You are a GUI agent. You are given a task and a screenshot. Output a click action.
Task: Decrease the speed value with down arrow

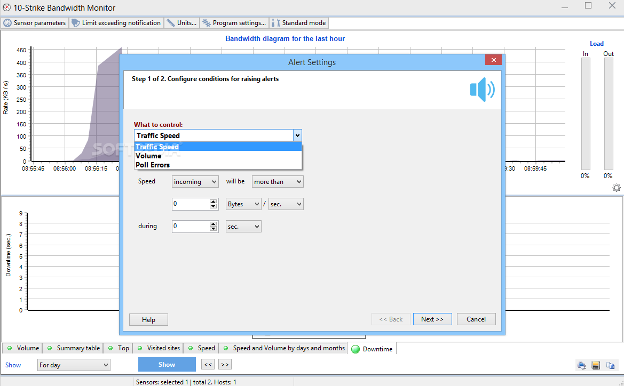click(214, 206)
